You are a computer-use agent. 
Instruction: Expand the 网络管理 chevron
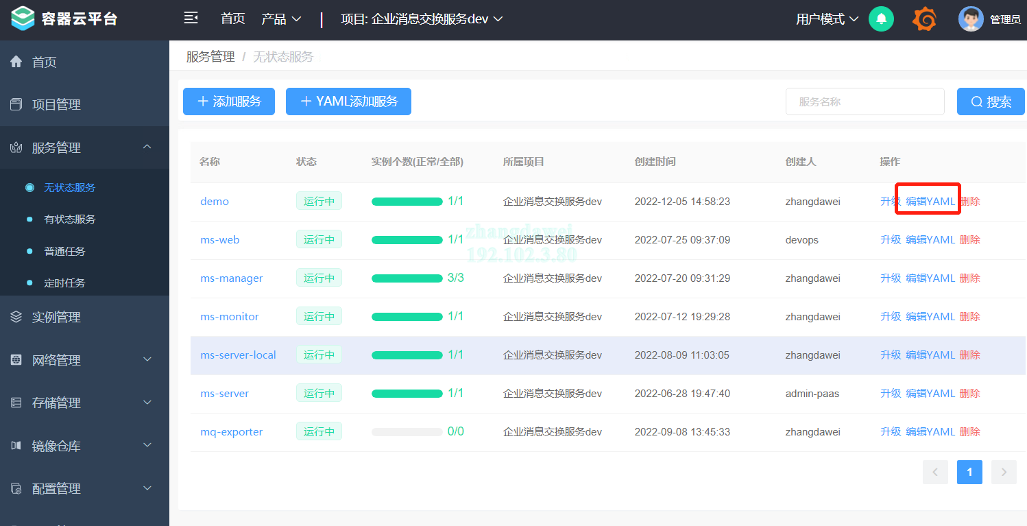click(x=147, y=360)
